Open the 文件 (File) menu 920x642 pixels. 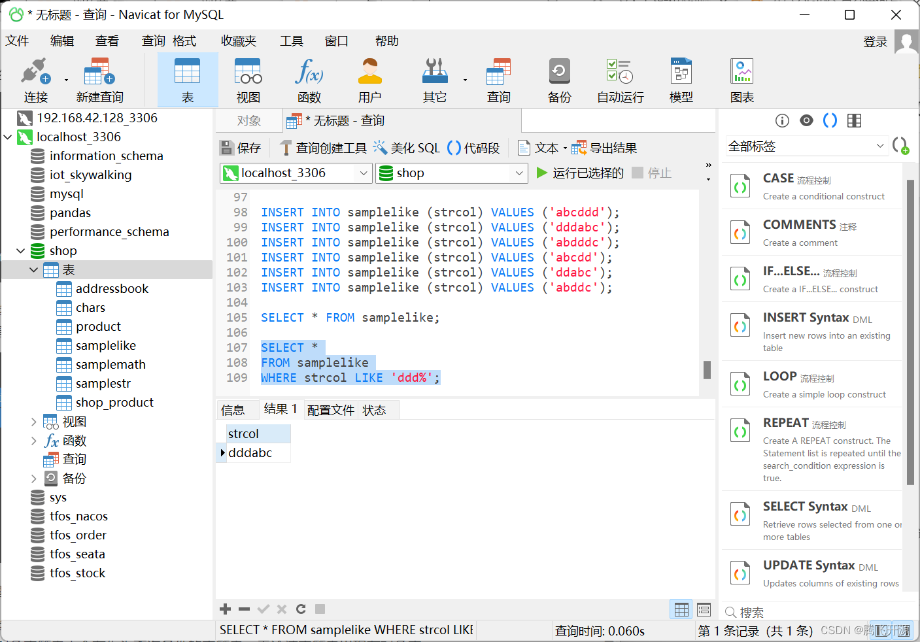pos(18,41)
